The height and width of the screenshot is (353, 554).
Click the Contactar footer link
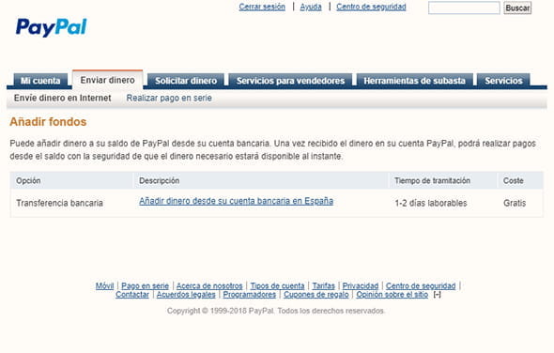click(x=132, y=295)
